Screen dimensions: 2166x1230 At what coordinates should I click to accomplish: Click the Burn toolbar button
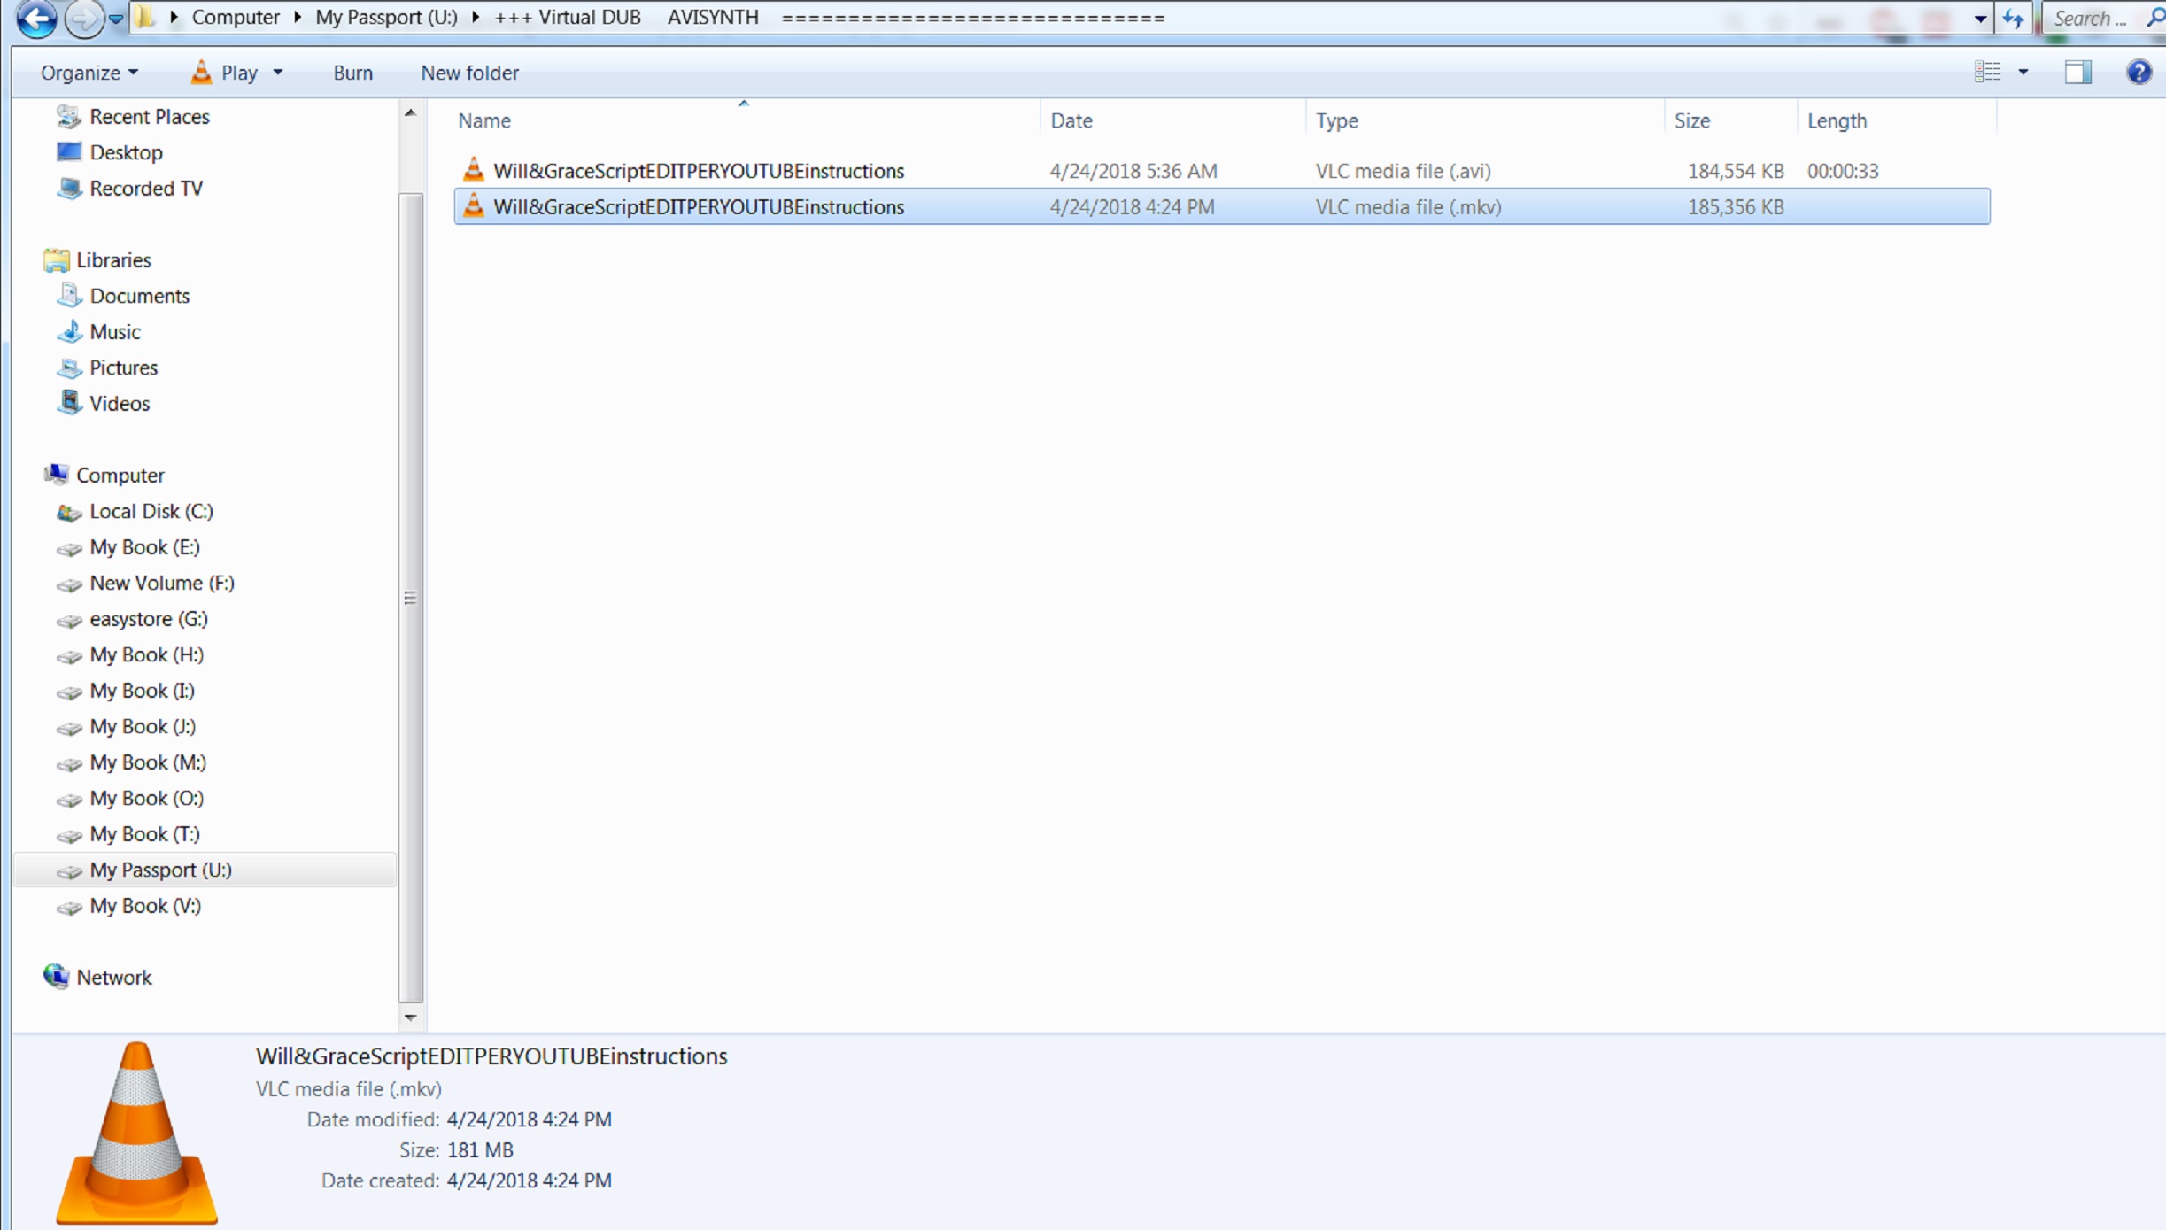pos(352,73)
